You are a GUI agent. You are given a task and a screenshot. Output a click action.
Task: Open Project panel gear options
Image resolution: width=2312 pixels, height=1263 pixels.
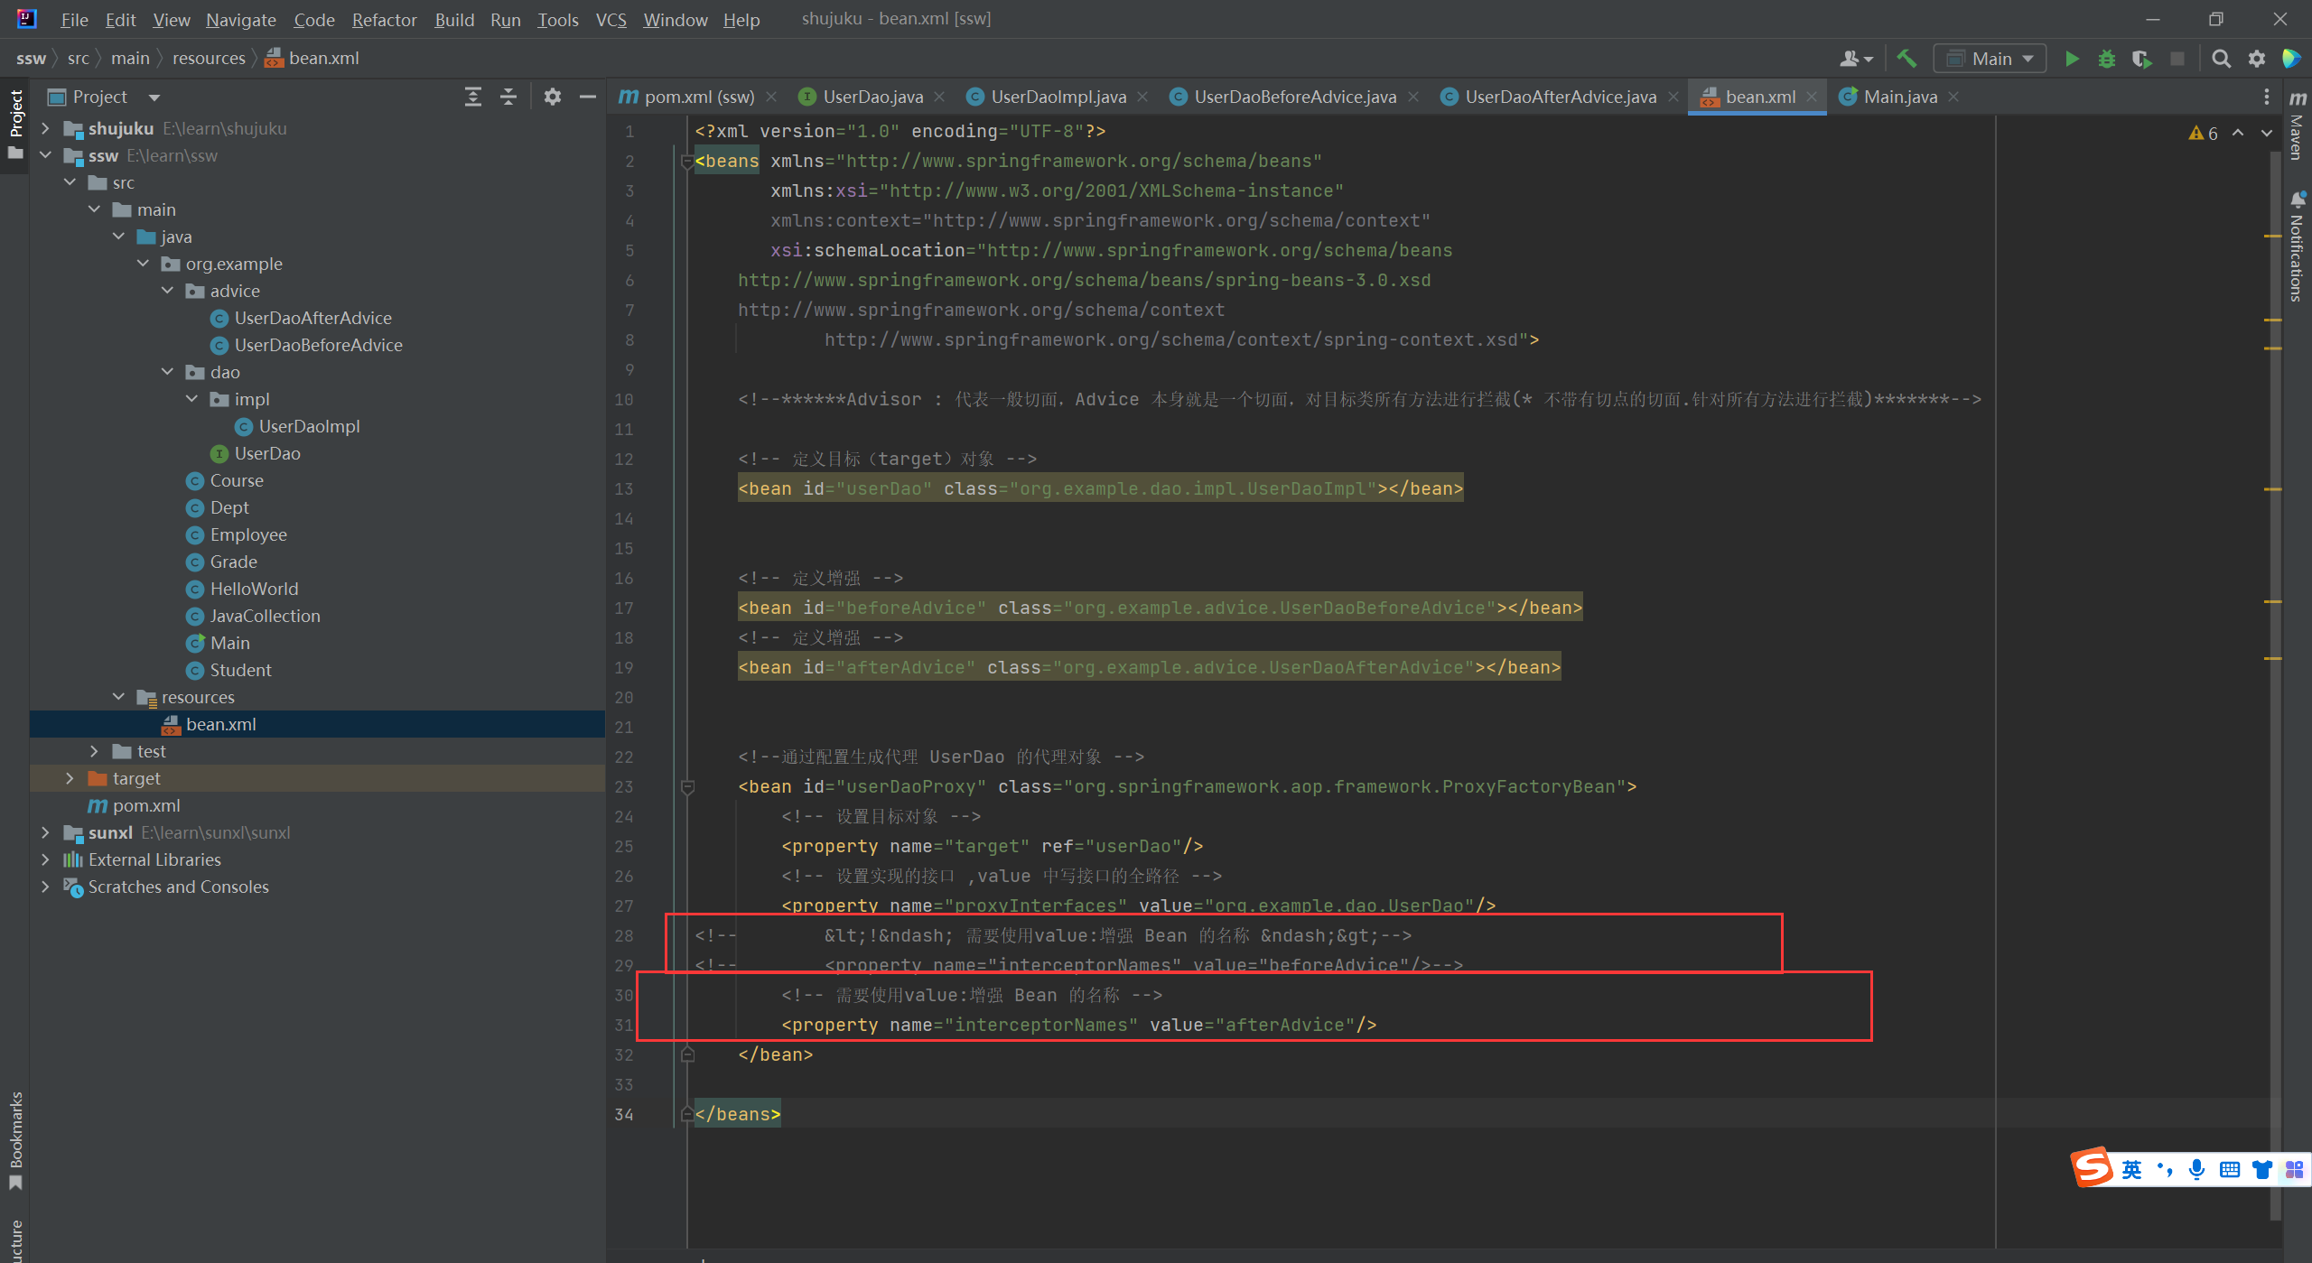[553, 97]
